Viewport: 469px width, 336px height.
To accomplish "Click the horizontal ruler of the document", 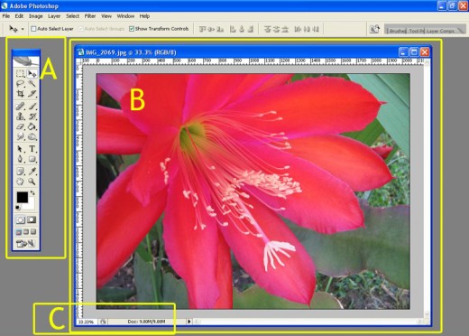I will tap(253, 61).
